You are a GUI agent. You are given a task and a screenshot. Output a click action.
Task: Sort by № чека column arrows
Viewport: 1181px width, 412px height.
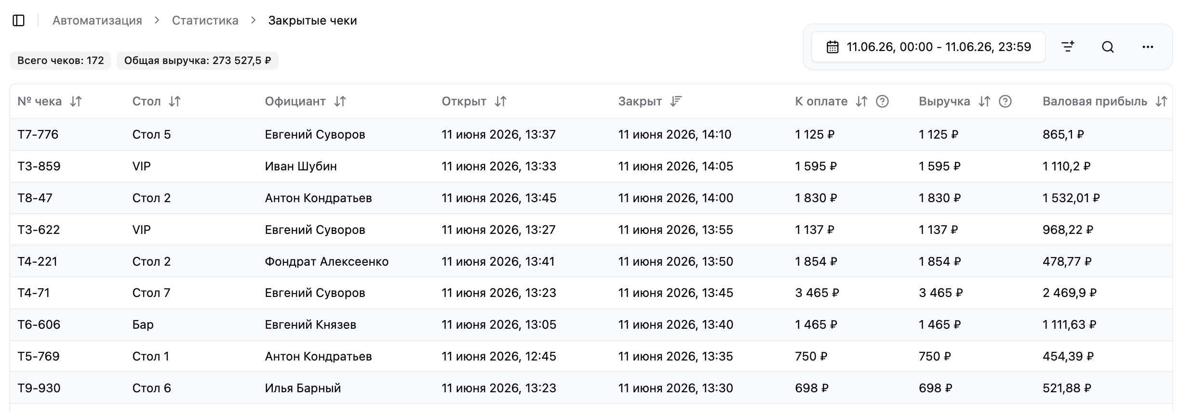click(76, 101)
